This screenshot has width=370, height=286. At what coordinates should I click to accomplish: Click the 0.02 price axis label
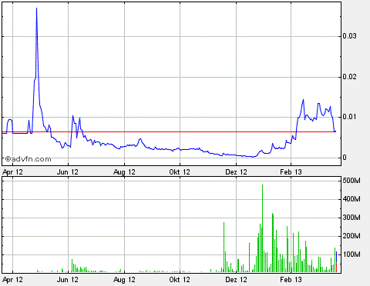coord(349,77)
